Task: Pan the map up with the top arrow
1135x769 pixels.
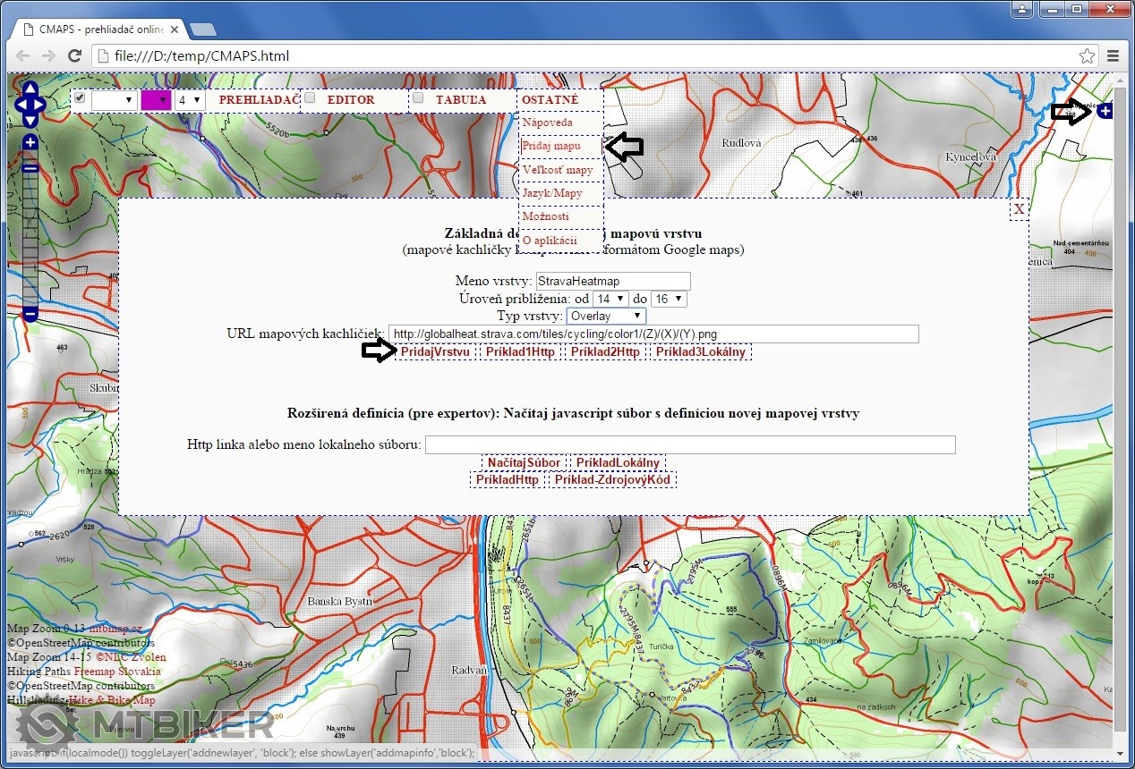Action: click(30, 89)
